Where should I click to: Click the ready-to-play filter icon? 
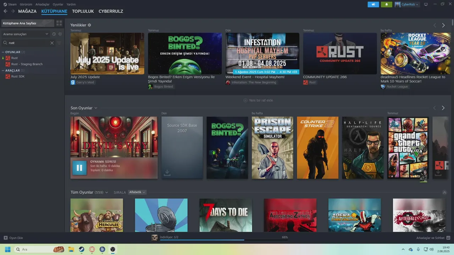pos(60,34)
